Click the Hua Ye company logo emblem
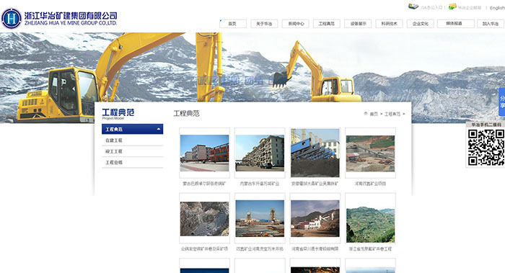Image resolution: width=505 pixels, height=273 pixels. pos(12,18)
